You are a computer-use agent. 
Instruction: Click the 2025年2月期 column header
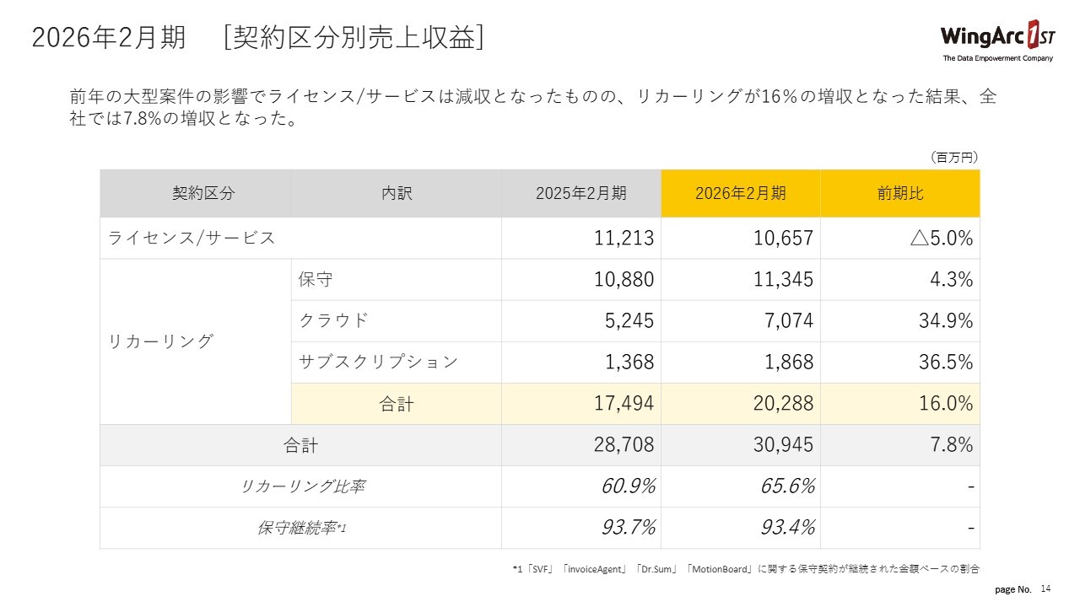pos(581,193)
